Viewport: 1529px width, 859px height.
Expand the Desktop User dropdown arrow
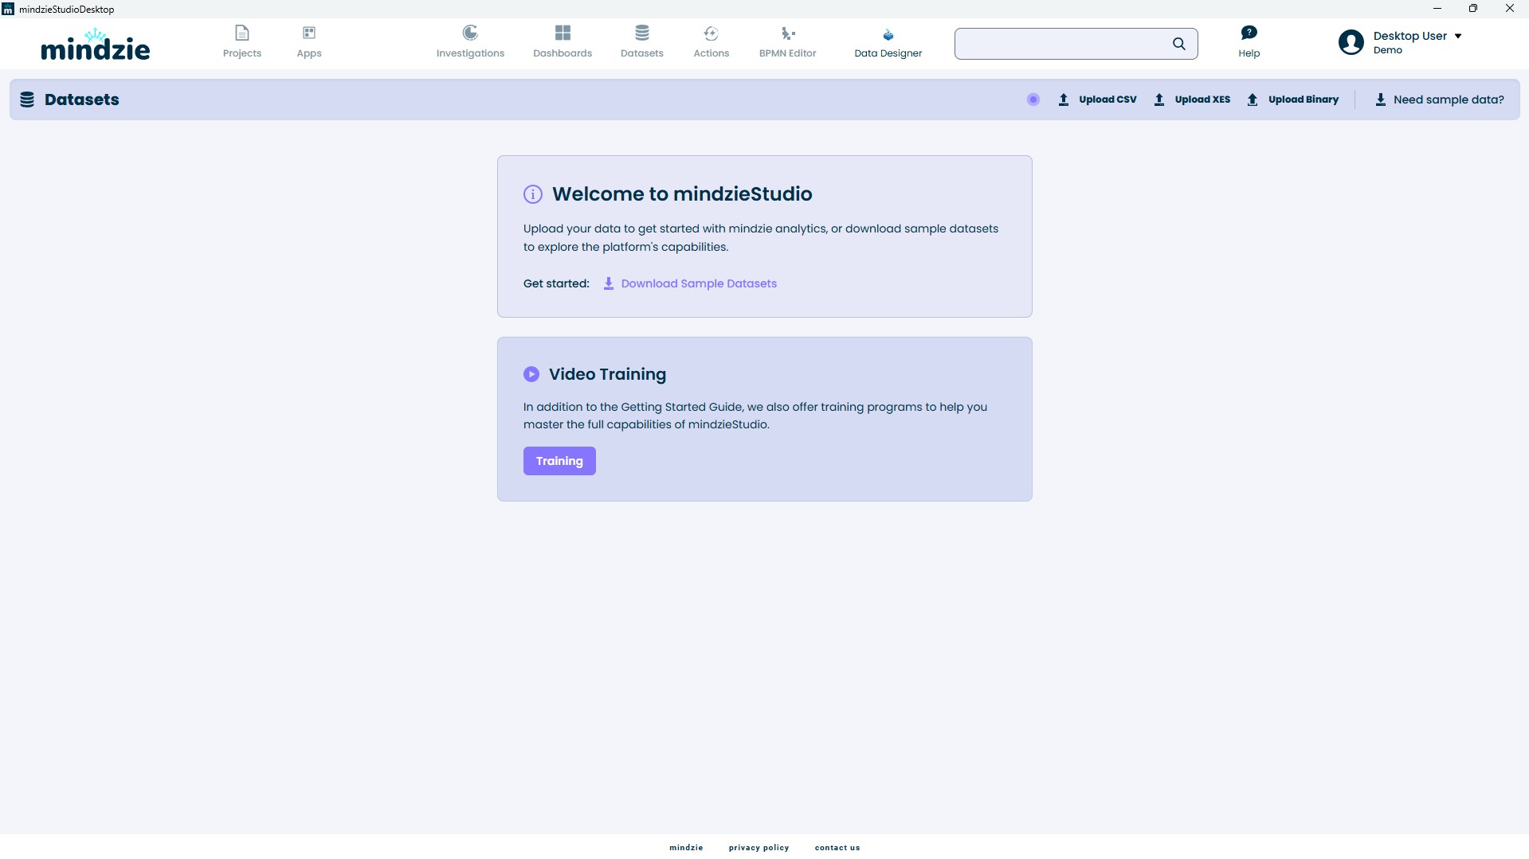pos(1458,36)
